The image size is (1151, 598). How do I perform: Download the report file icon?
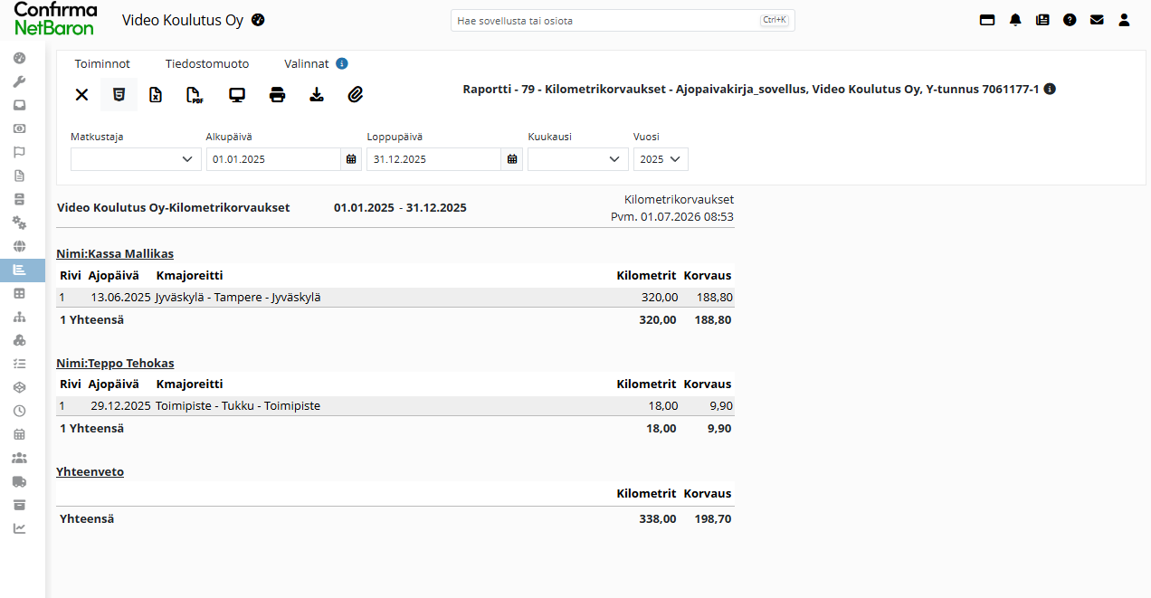[x=317, y=95]
